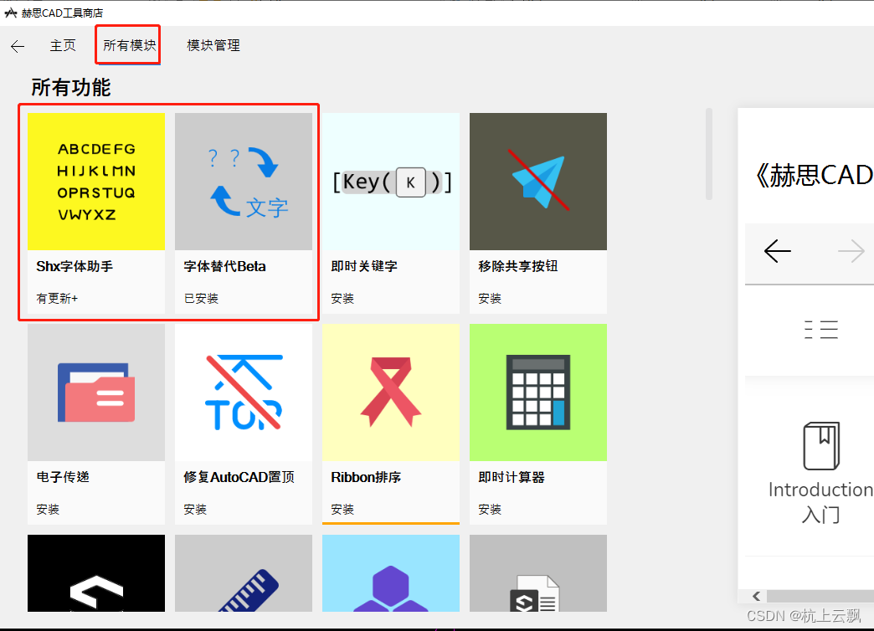The width and height of the screenshot is (874, 631).
Task: Switch to the 所有模块 tab
Action: point(129,46)
